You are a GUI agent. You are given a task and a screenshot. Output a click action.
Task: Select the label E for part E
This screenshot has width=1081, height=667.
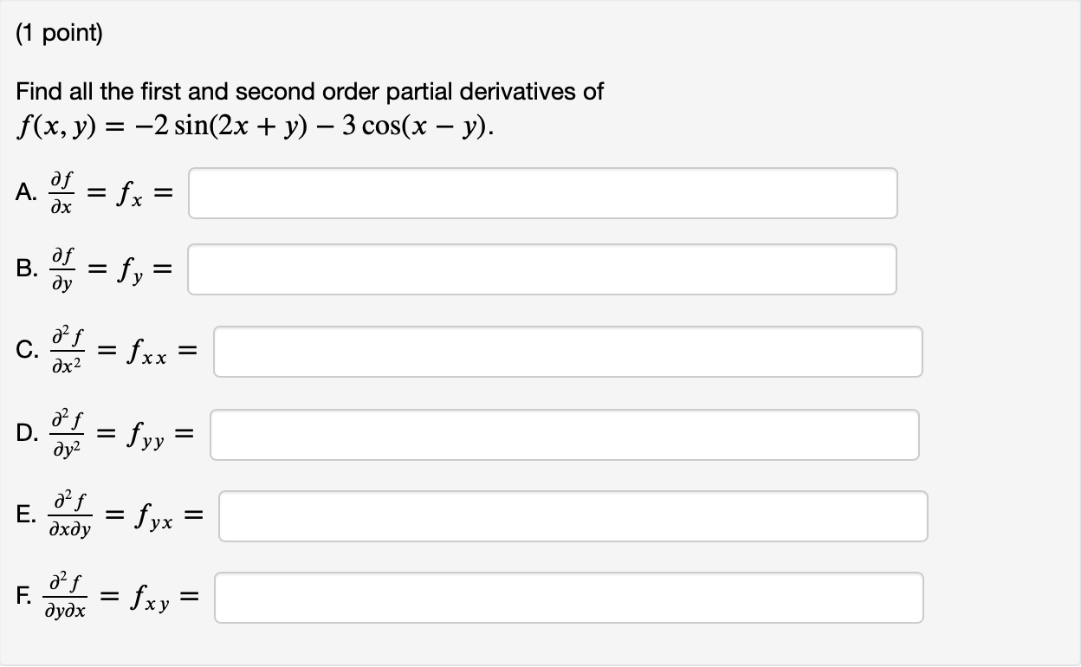pos(26,515)
